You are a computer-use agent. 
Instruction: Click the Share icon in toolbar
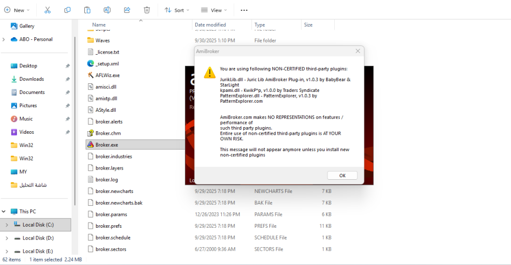pyautogui.click(x=127, y=10)
